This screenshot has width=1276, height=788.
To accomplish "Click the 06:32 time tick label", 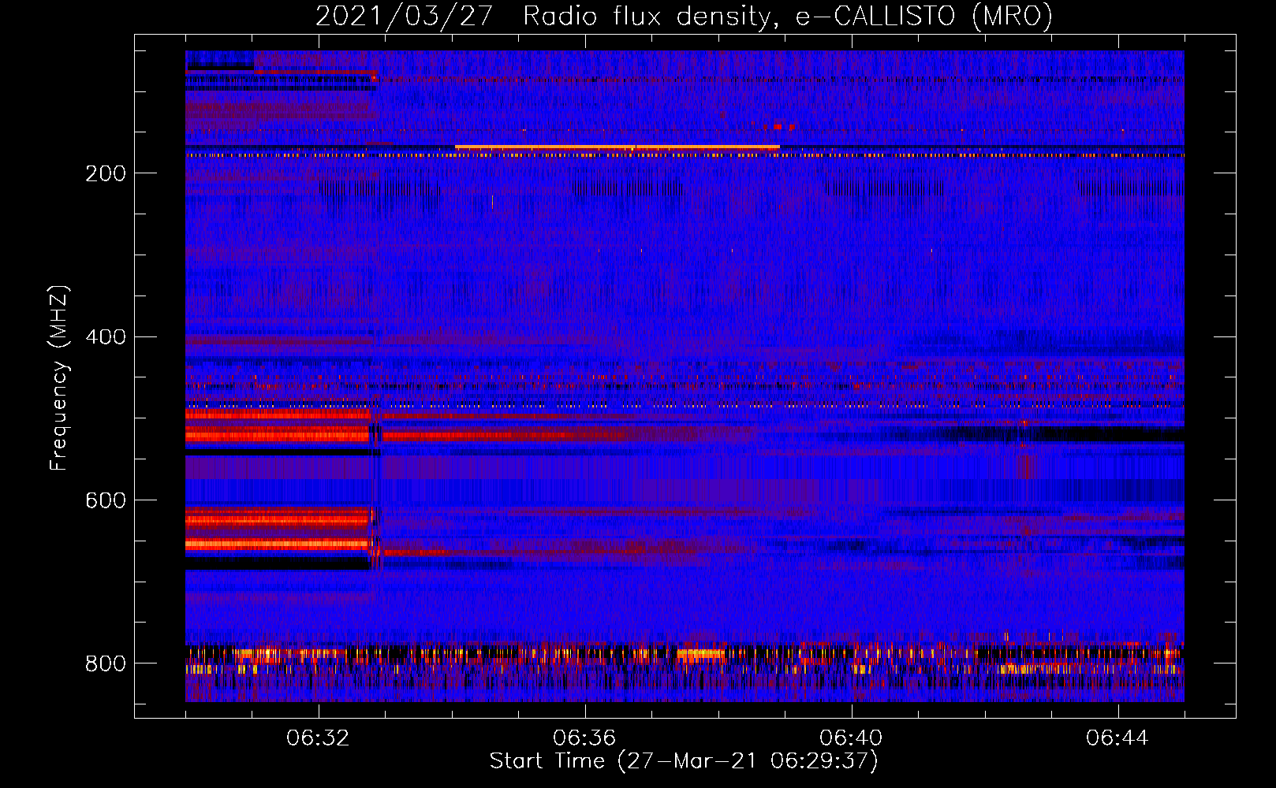I will [318, 738].
